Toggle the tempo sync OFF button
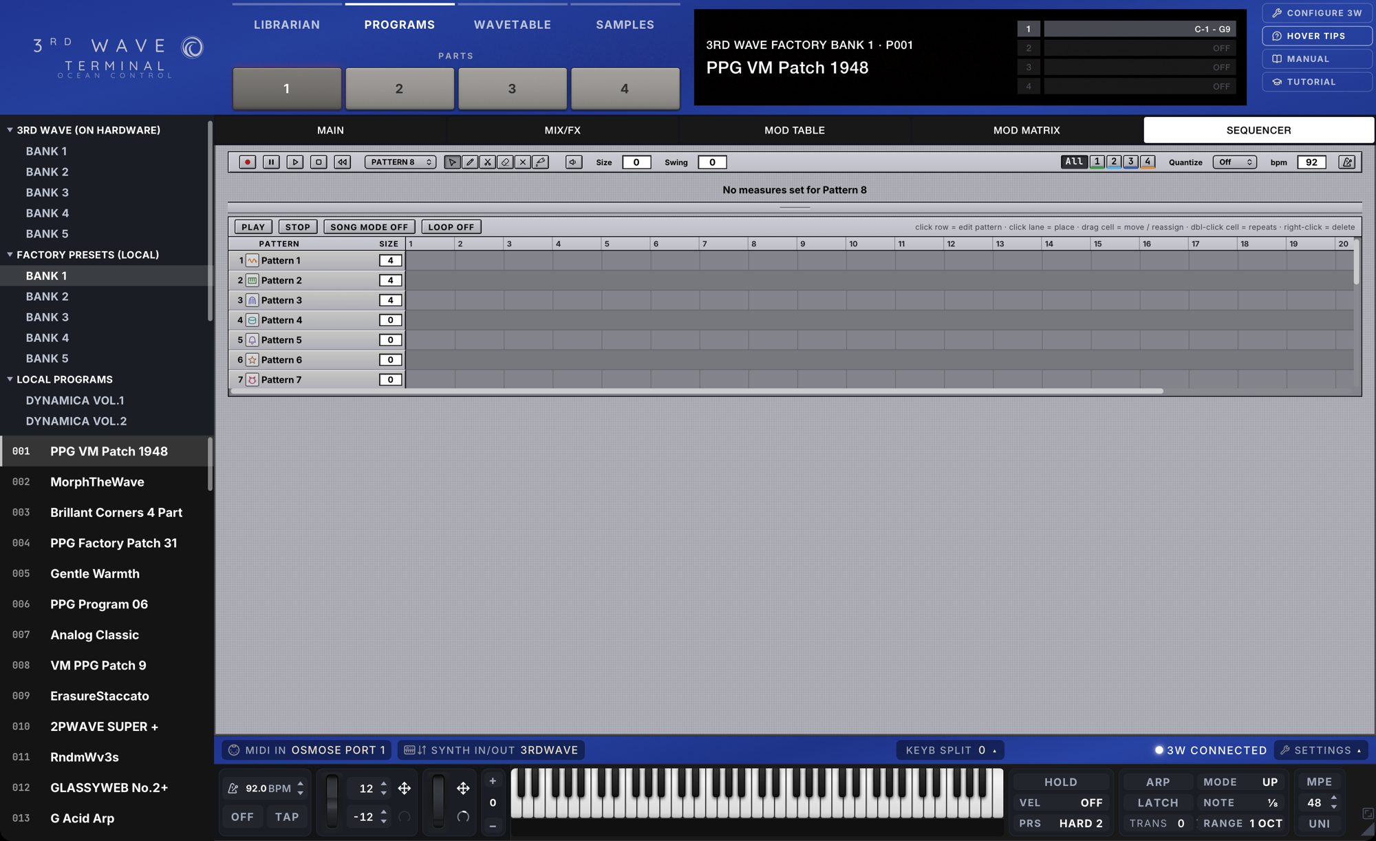The height and width of the screenshot is (841, 1376). [x=242, y=817]
